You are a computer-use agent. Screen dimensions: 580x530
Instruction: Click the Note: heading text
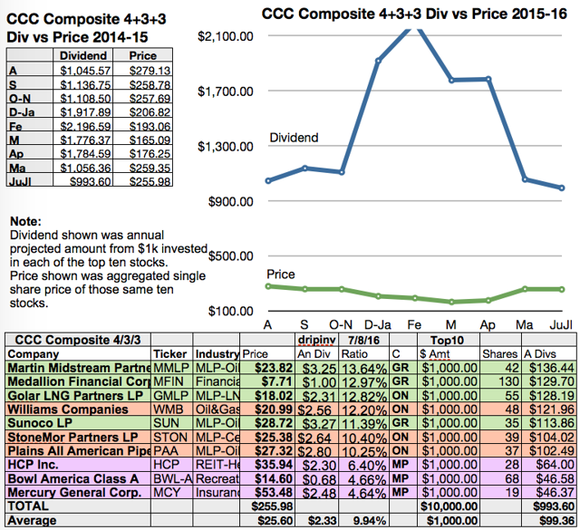pyautogui.click(x=25, y=221)
